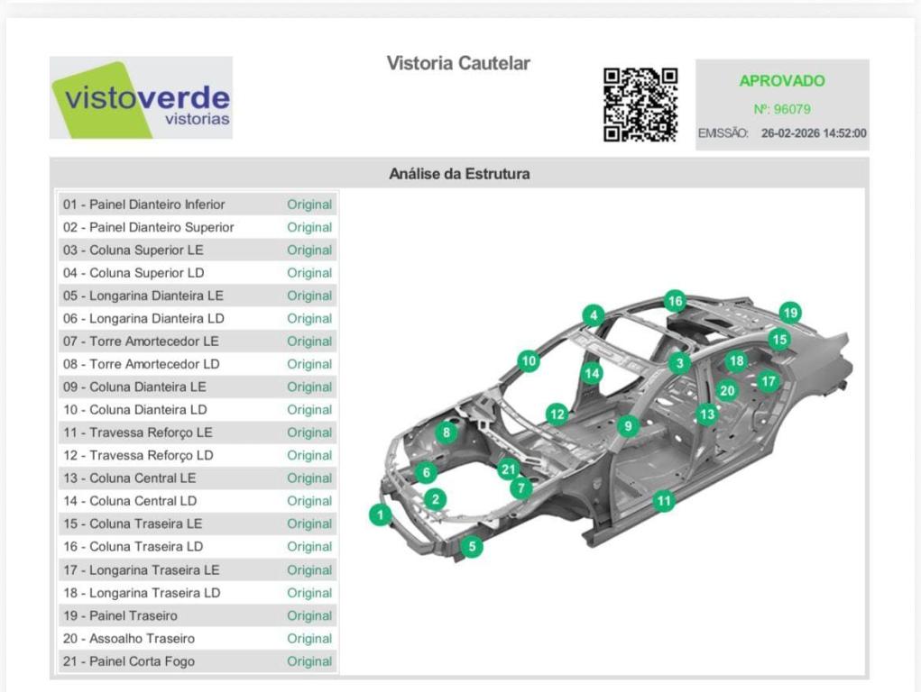921x692 pixels.
Task: Click the Análise da Estrutura section header
Action: 459,174
